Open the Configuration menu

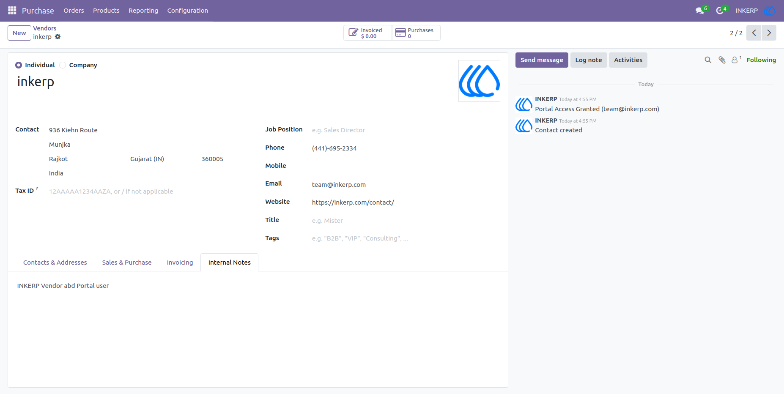tap(188, 11)
